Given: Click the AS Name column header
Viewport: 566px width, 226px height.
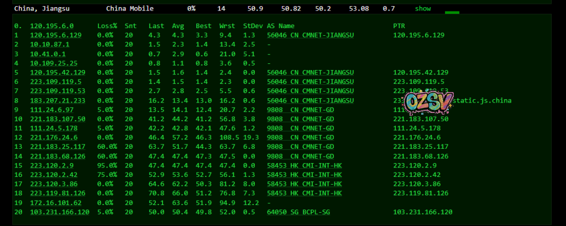Looking at the screenshot, I should [x=281, y=26].
